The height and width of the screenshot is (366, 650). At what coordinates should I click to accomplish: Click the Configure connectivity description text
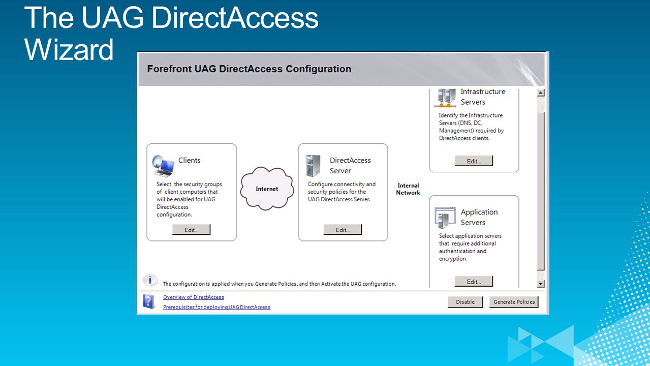pos(342,192)
